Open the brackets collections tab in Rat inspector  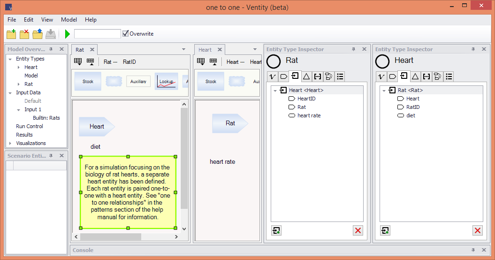[318, 76]
